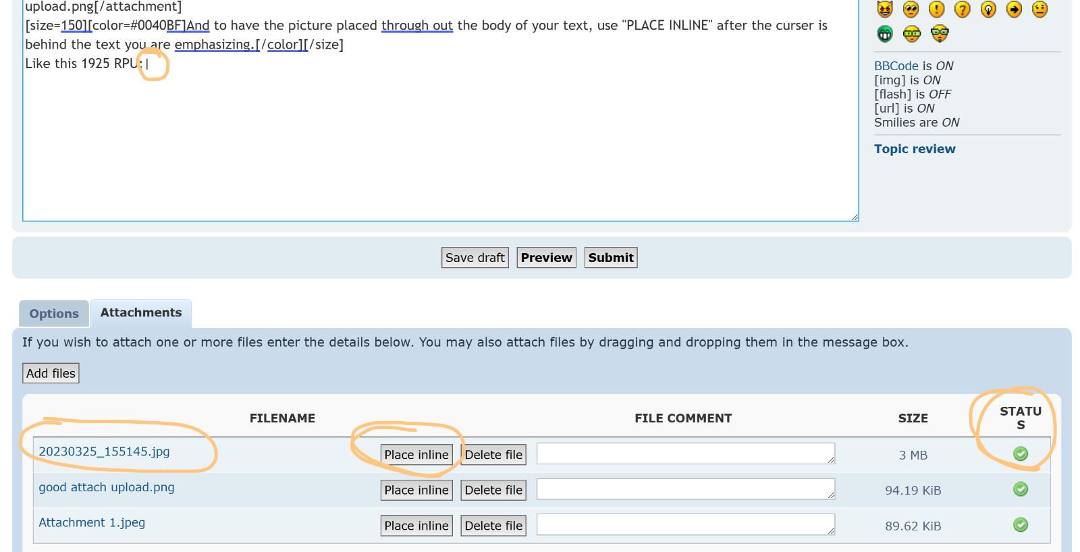Preview the post

pos(546,258)
